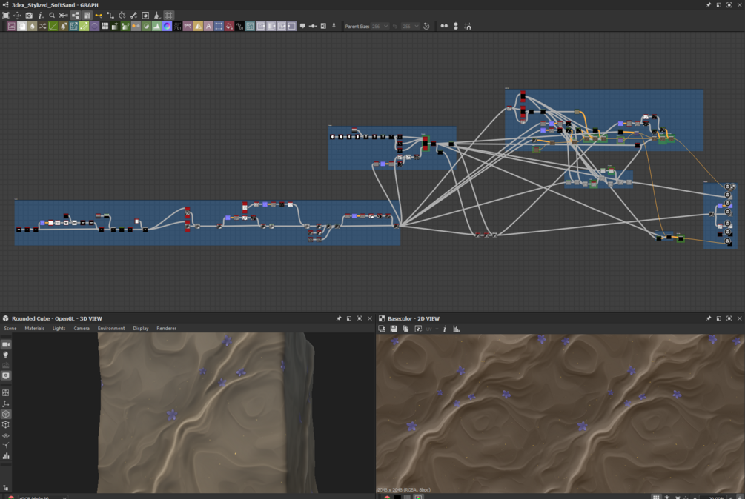Open the UV dropdown in 2D view toolbar
The image size is (745, 499).
[x=432, y=329]
